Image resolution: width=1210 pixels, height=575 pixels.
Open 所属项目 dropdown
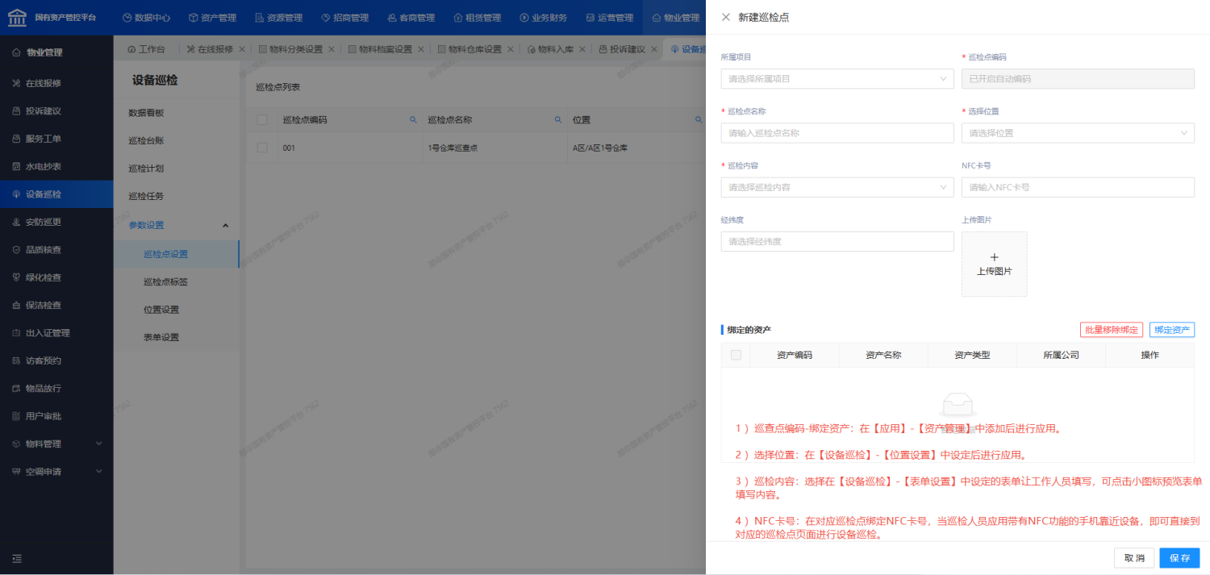click(x=837, y=79)
